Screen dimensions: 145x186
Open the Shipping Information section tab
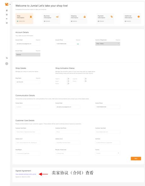[78, 19]
